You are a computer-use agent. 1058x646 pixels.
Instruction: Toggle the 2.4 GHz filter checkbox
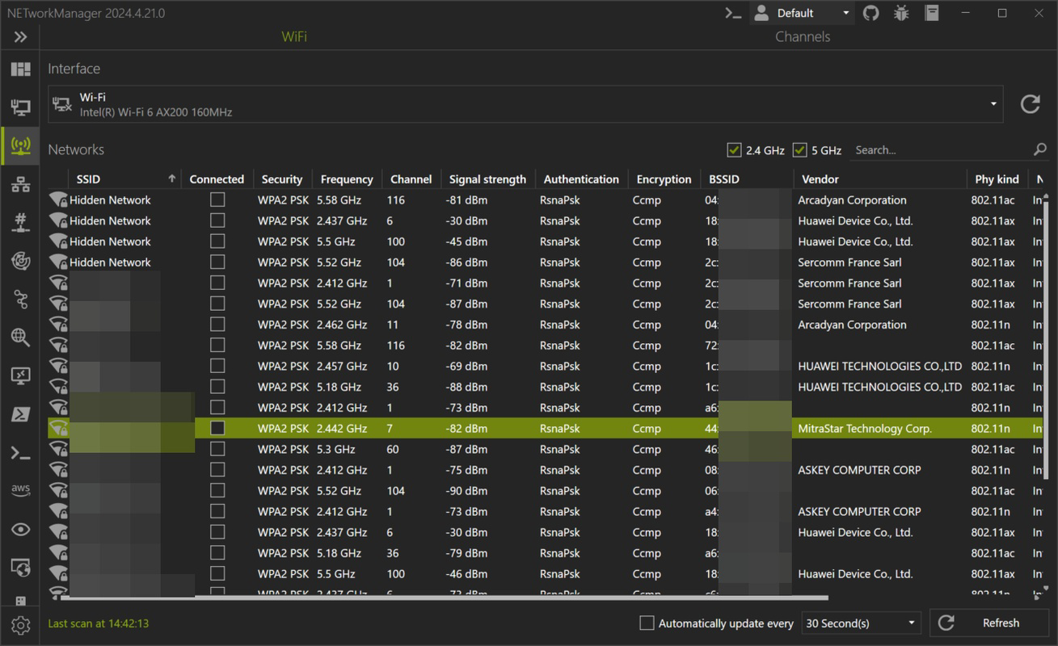pos(734,149)
